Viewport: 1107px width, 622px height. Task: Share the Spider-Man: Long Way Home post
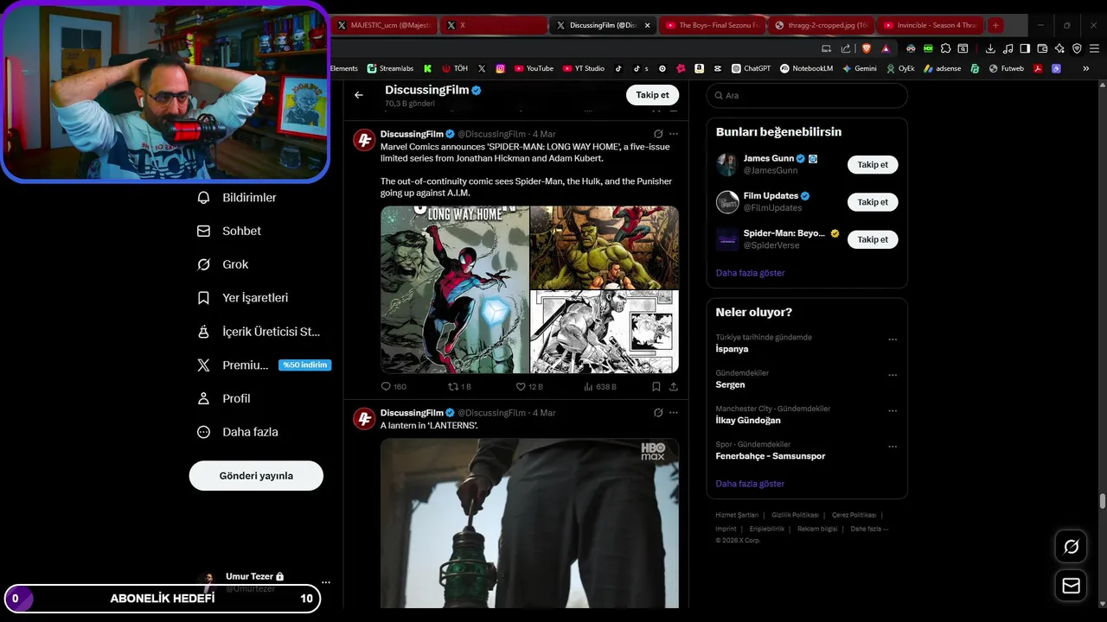[674, 387]
